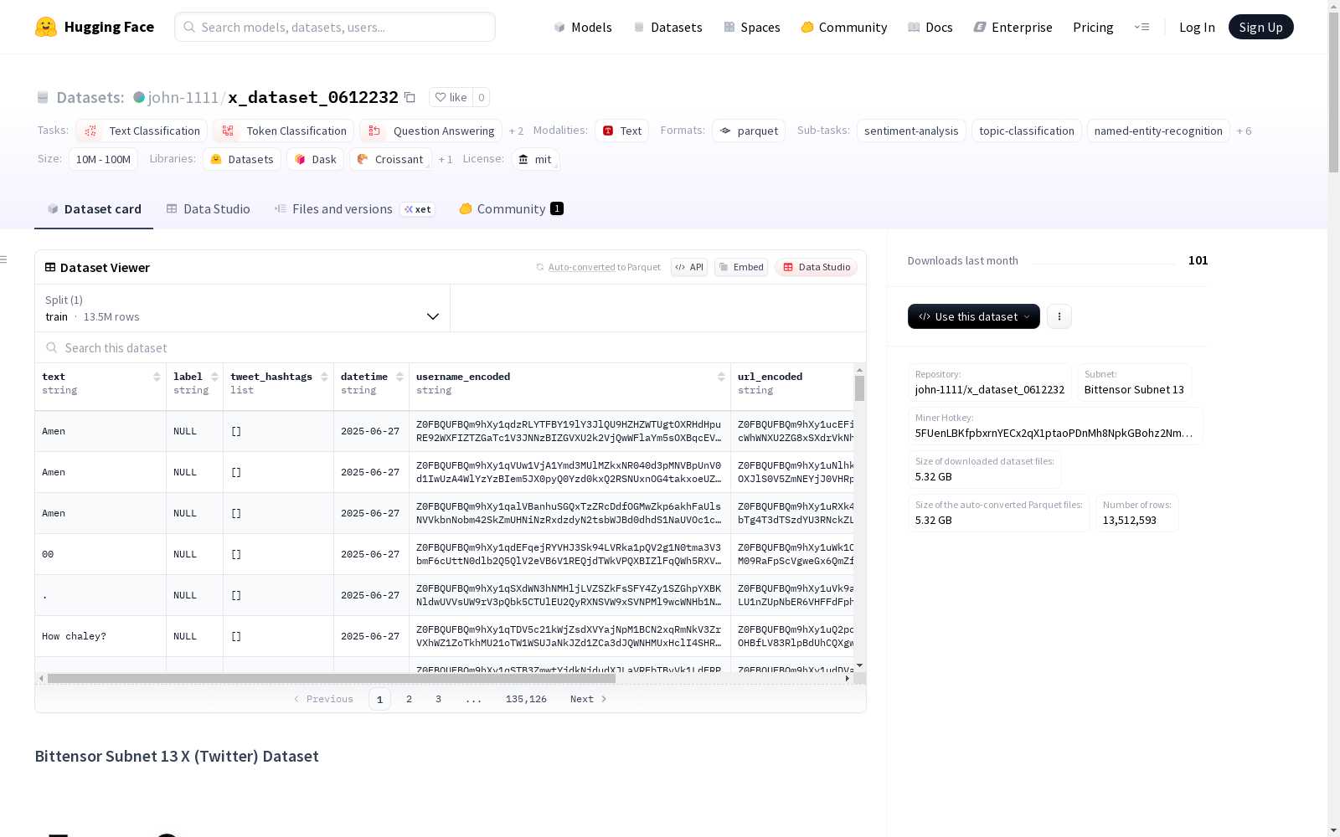Focus the Search this dataset field
Image resolution: width=1340 pixels, height=837 pixels.
pyautogui.click(x=451, y=347)
